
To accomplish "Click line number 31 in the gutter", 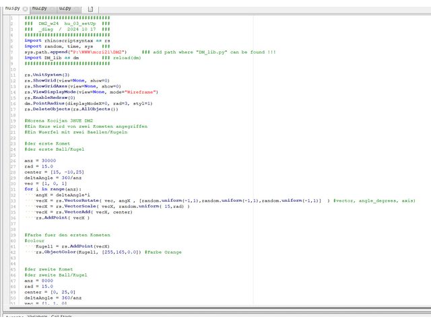I will click(x=13, y=189).
